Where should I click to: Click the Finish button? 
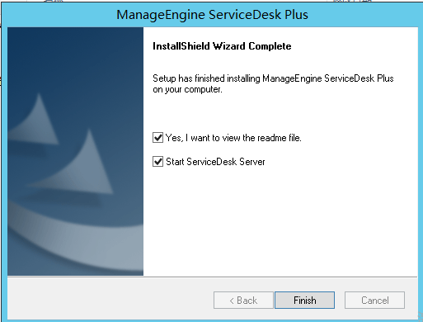(304, 300)
